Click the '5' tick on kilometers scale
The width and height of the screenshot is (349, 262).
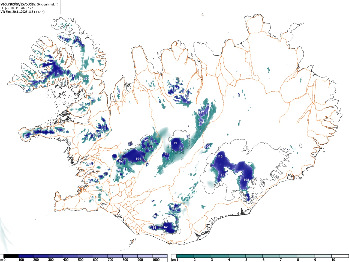246,260
